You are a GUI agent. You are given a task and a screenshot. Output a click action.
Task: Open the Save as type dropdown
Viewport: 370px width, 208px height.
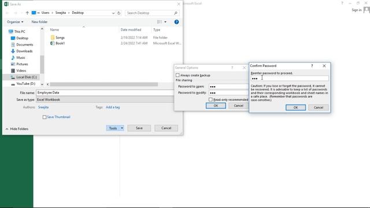pos(105,100)
